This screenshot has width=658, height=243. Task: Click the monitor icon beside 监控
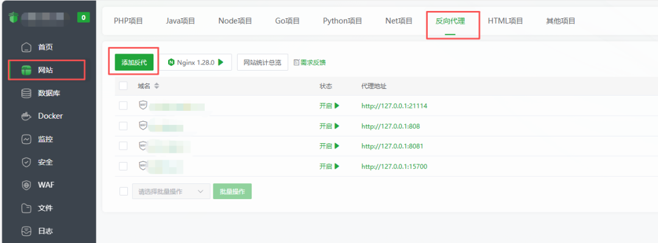click(x=26, y=139)
